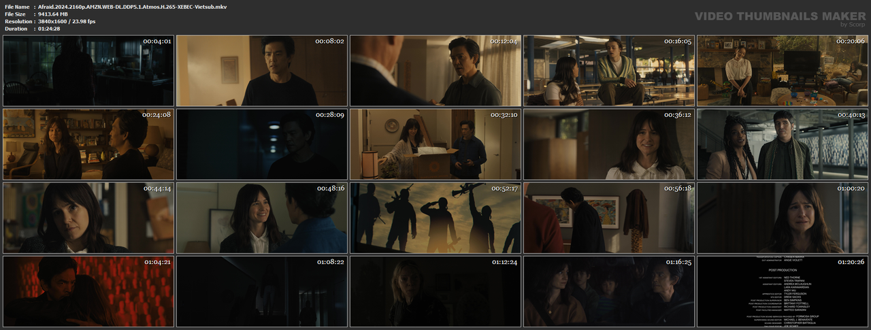Viewport: 871px width, 330px height.
Task: Select the thumbnail stamped 00:12:04
Action: (x=435, y=71)
